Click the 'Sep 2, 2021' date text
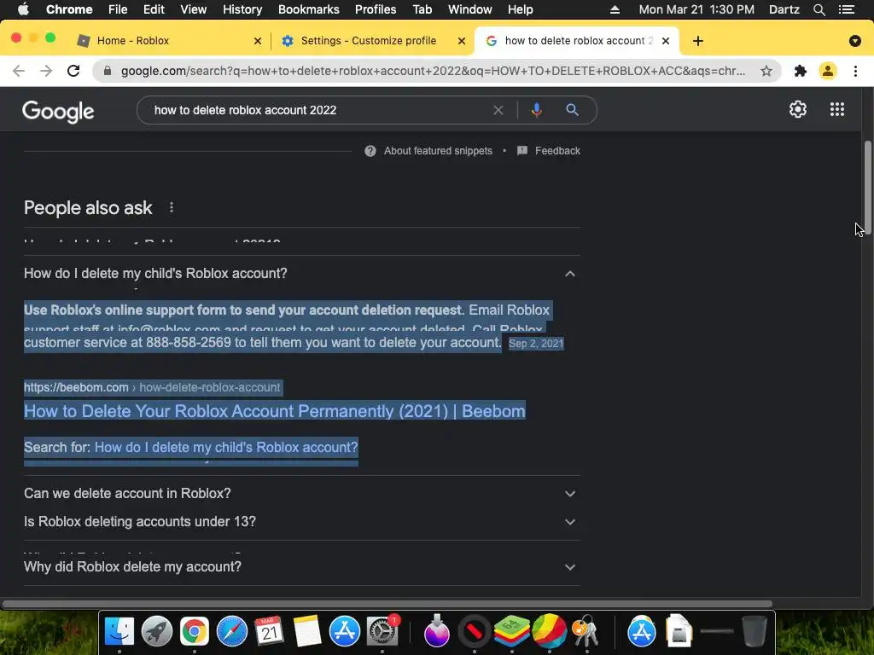This screenshot has width=874, height=655. click(x=536, y=344)
